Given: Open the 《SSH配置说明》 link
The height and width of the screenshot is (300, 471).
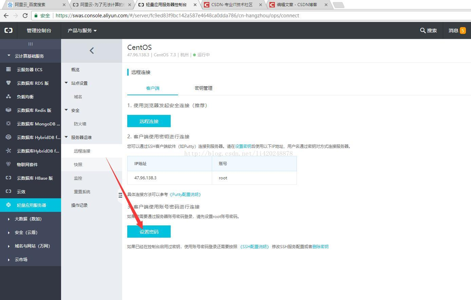Looking at the screenshot, I should click(x=255, y=247).
